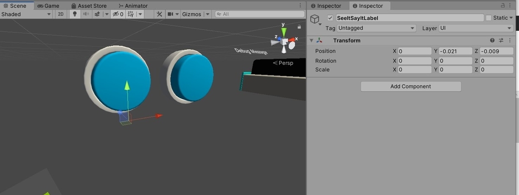Toggle SeeItSayItLabel active checkbox
This screenshot has height=195, width=519.
[x=330, y=18]
